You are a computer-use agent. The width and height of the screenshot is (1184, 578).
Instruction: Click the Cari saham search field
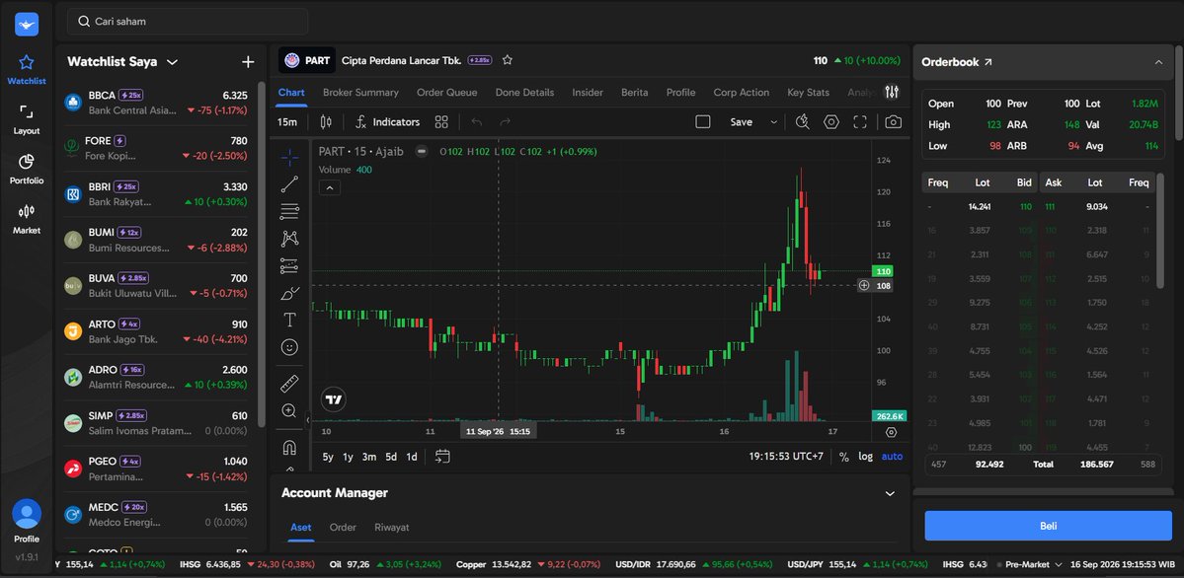(x=188, y=21)
